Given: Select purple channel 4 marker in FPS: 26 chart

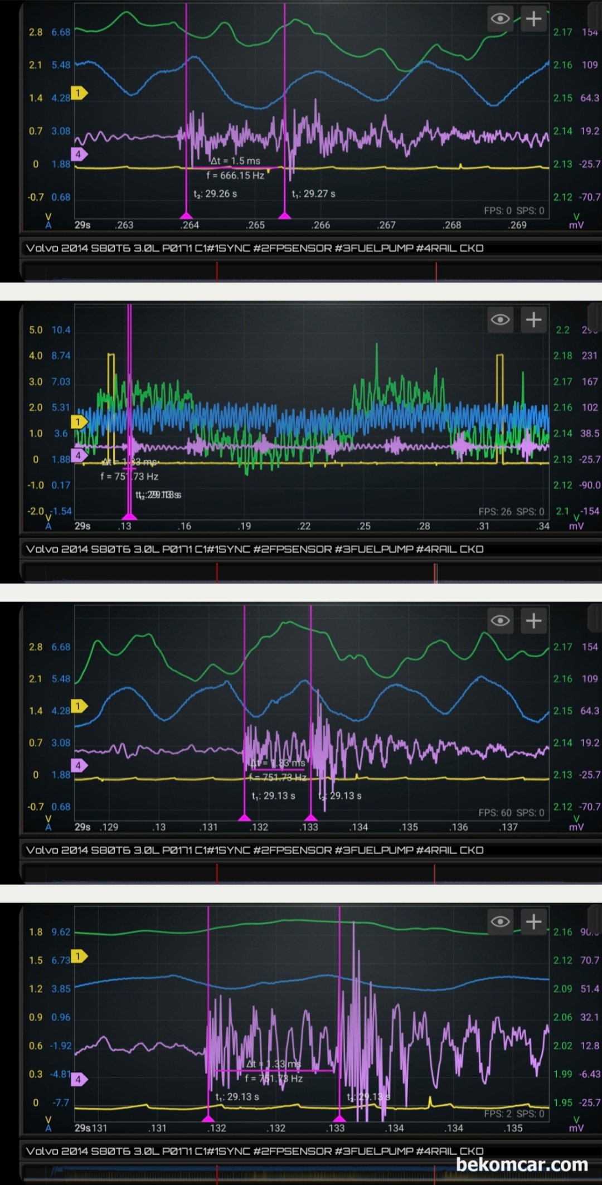Looking at the screenshot, I should click(79, 455).
